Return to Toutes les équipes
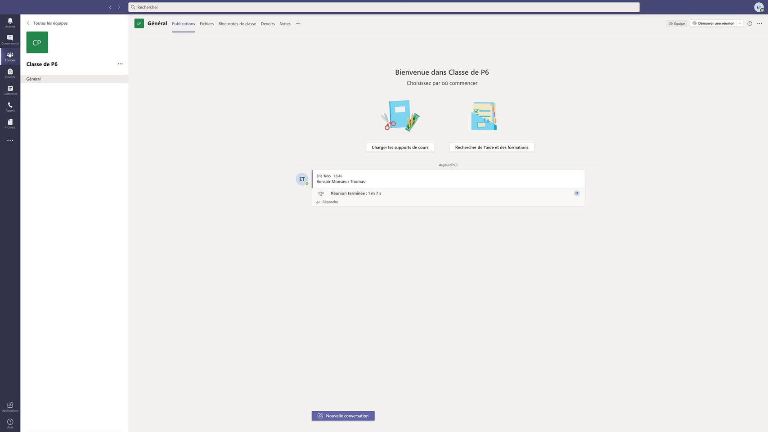The height and width of the screenshot is (432, 768). 47,23
